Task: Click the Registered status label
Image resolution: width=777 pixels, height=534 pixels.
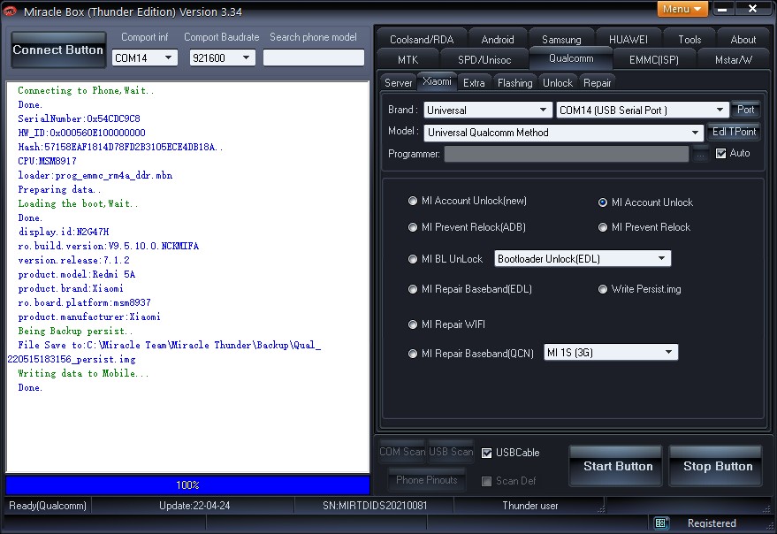Action: pos(712,523)
